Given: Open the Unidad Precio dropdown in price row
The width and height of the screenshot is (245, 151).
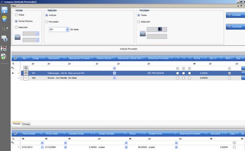Looking at the screenshot, I should click(x=176, y=147).
